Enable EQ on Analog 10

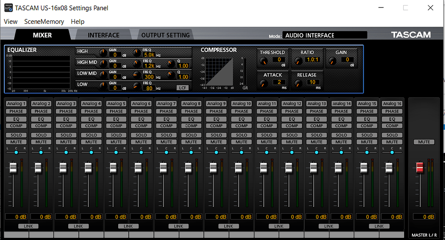242,119
